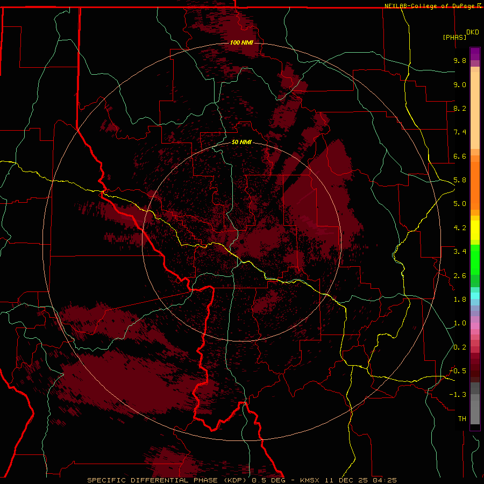Click the bright green color bar segment

(x=475, y=260)
